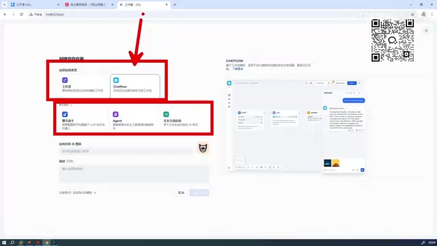Click the purple 工作流 workflow icon
437x246 pixels.
65,80
